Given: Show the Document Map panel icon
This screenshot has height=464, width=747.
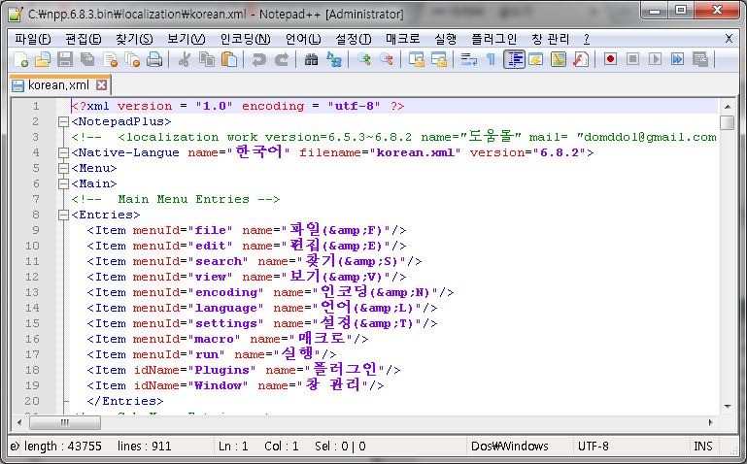Looking at the screenshot, I should point(559,59).
